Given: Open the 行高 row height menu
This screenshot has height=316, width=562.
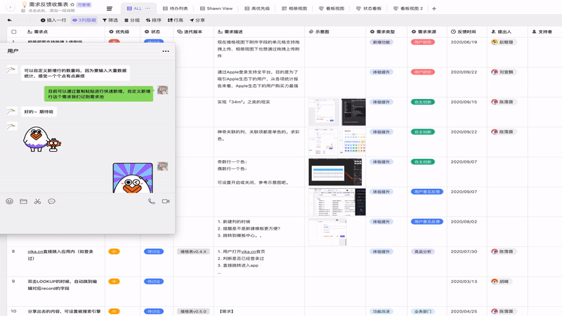Looking at the screenshot, I should (175, 20).
